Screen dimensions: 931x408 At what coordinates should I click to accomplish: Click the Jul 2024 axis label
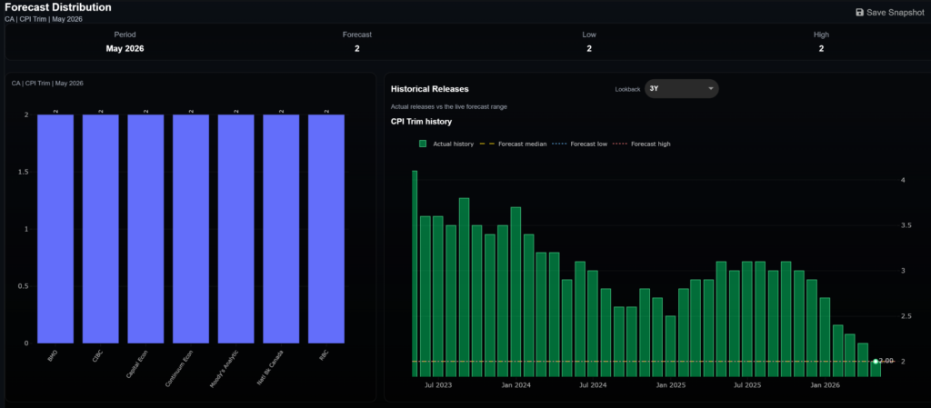click(593, 385)
